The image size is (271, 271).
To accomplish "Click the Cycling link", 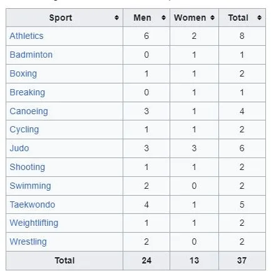I will point(24,130).
